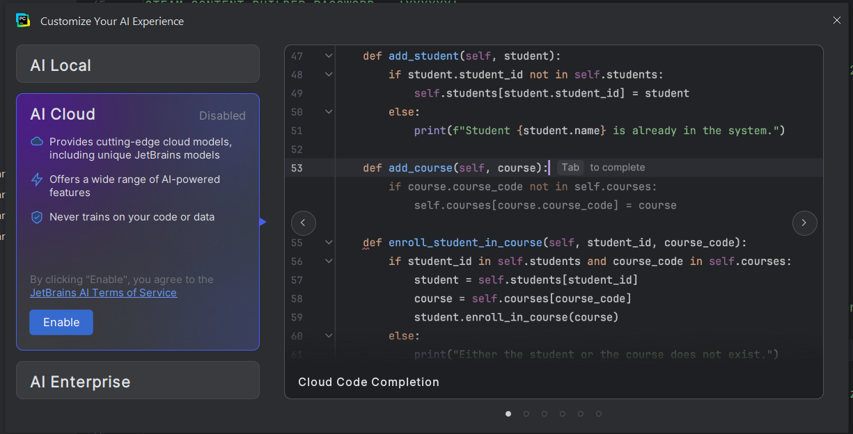Click suggested line "self.courses[course.course_code] = course"
853x434 pixels.
pyautogui.click(x=545, y=205)
